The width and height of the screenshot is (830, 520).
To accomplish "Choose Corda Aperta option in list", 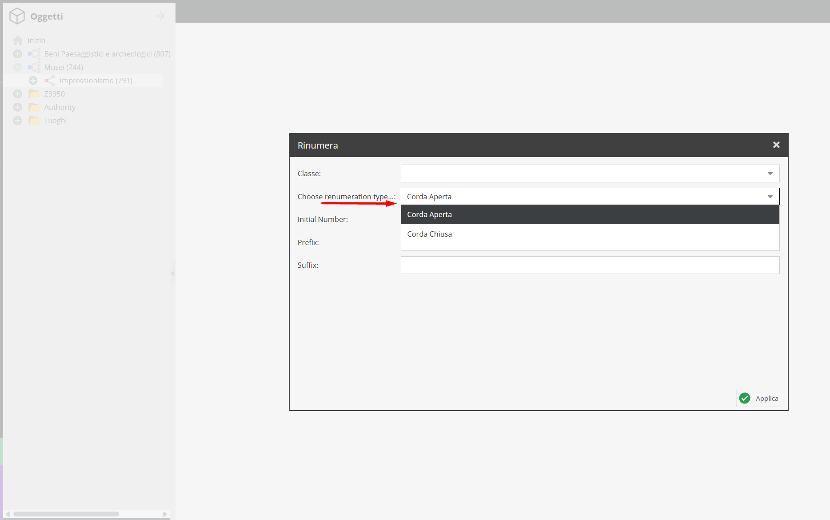I will [x=590, y=214].
